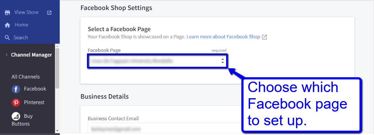374x135 pixels.
Task: Click the up/down arrows on Facebook Page selector
Action: 222,61
